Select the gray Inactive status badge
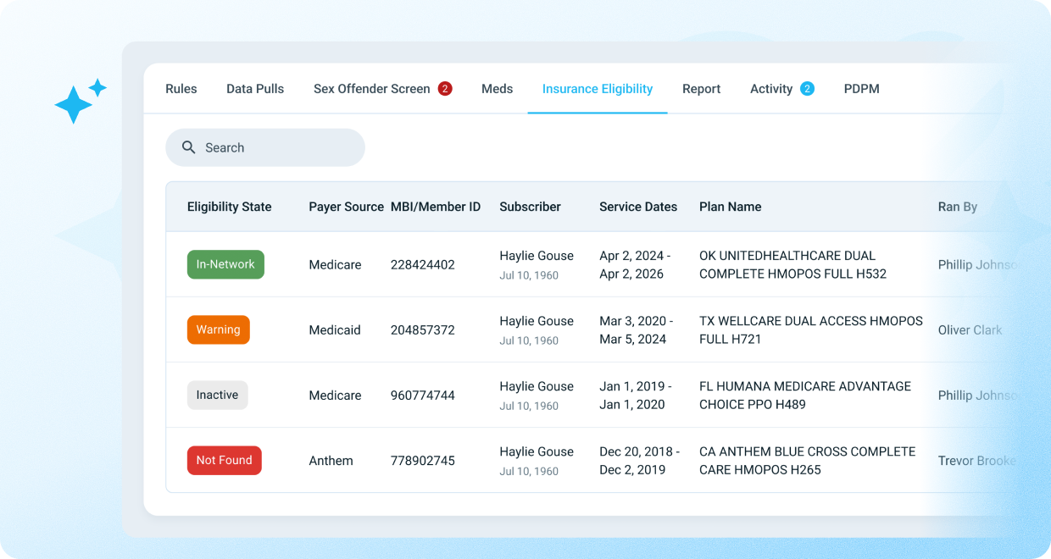Screen dimensions: 1051x559 click(x=217, y=395)
